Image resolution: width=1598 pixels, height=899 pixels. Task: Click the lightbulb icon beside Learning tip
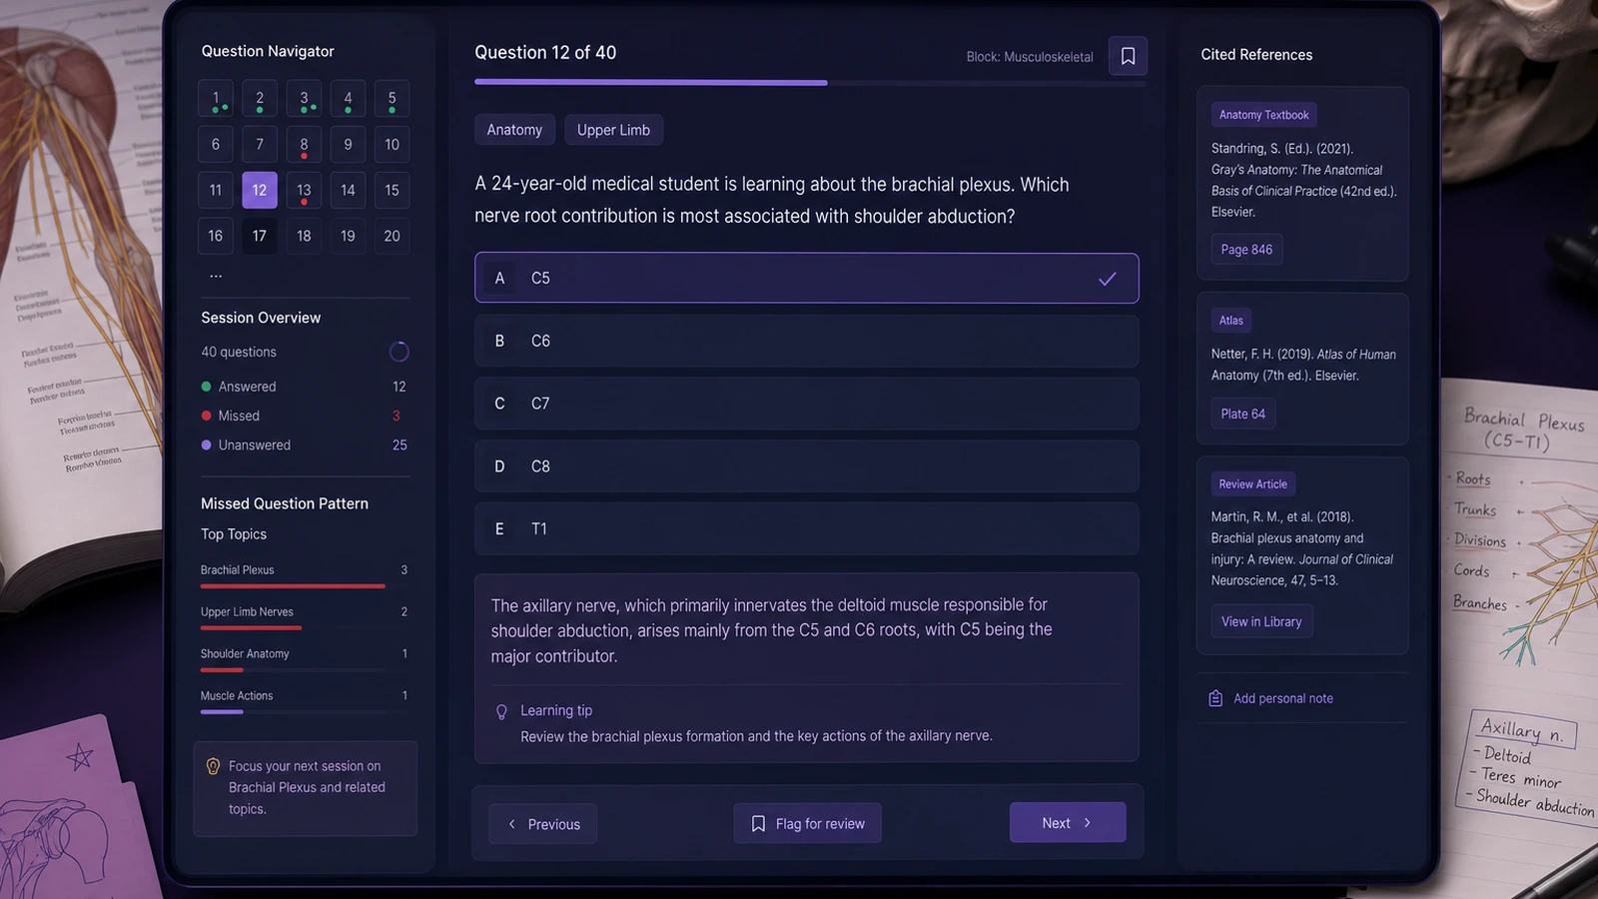click(x=501, y=712)
